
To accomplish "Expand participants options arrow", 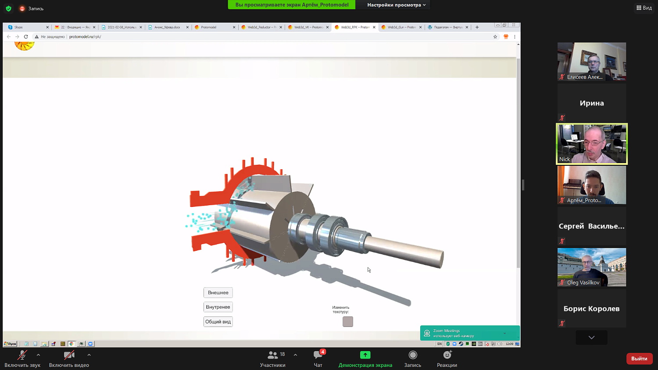I will click(295, 355).
